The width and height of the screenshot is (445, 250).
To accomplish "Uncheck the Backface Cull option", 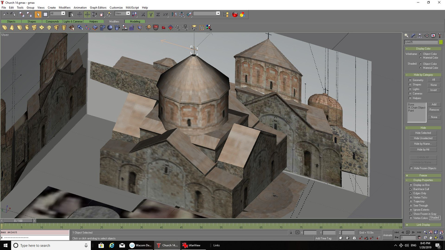I will pyautogui.click(x=411, y=189).
